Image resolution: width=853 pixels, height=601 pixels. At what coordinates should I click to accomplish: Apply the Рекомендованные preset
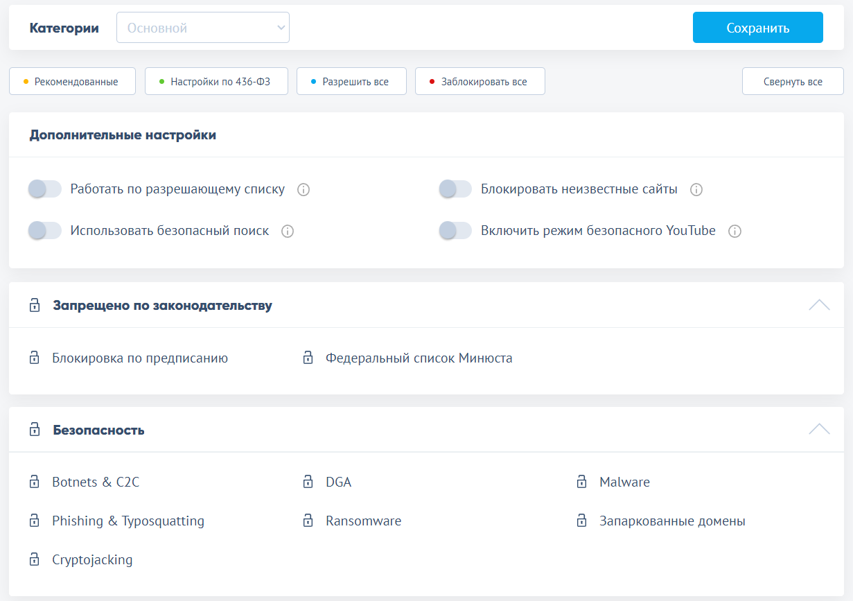tap(72, 82)
